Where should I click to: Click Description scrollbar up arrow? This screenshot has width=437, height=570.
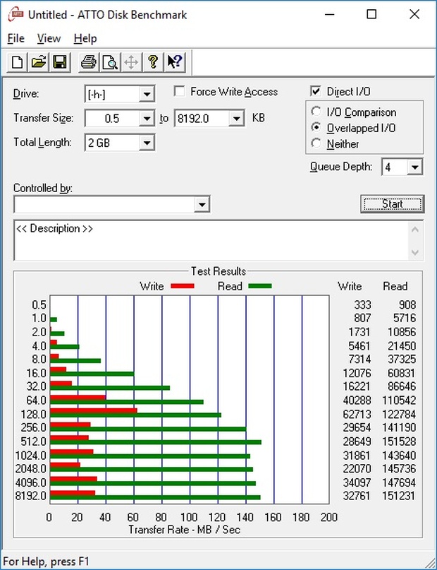(x=416, y=230)
